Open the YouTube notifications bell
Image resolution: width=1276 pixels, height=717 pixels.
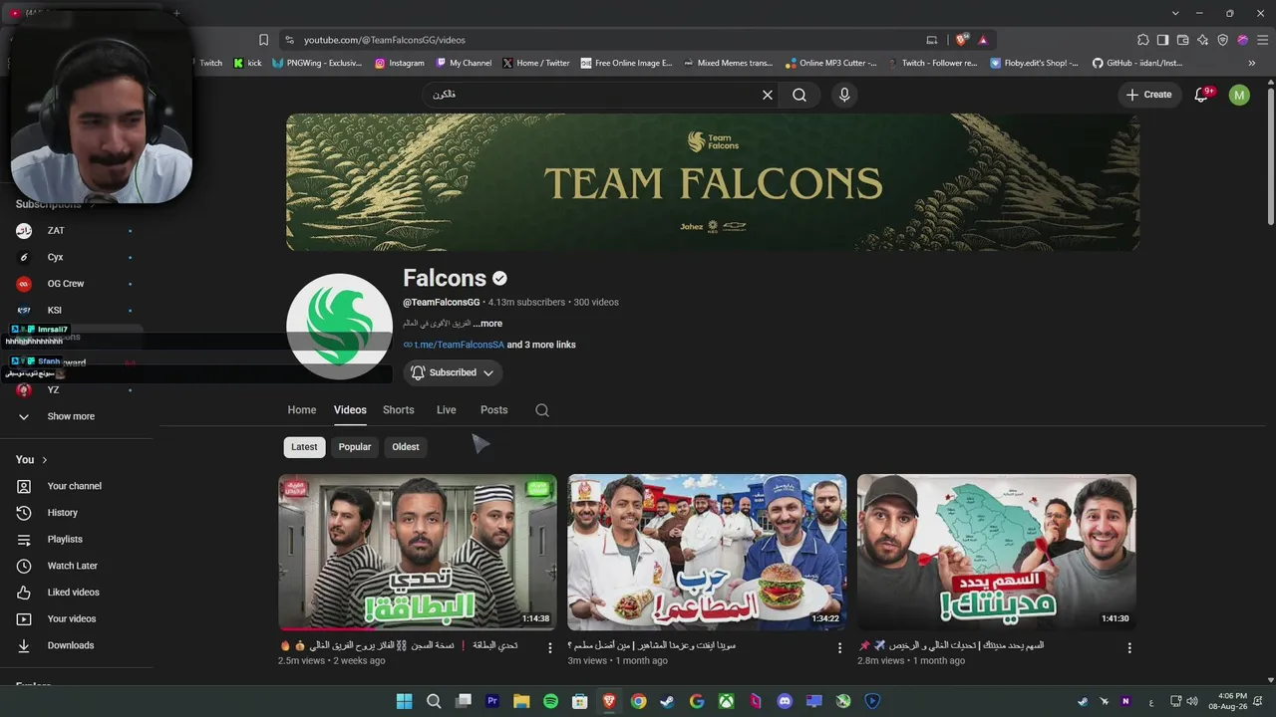pos(1201,95)
